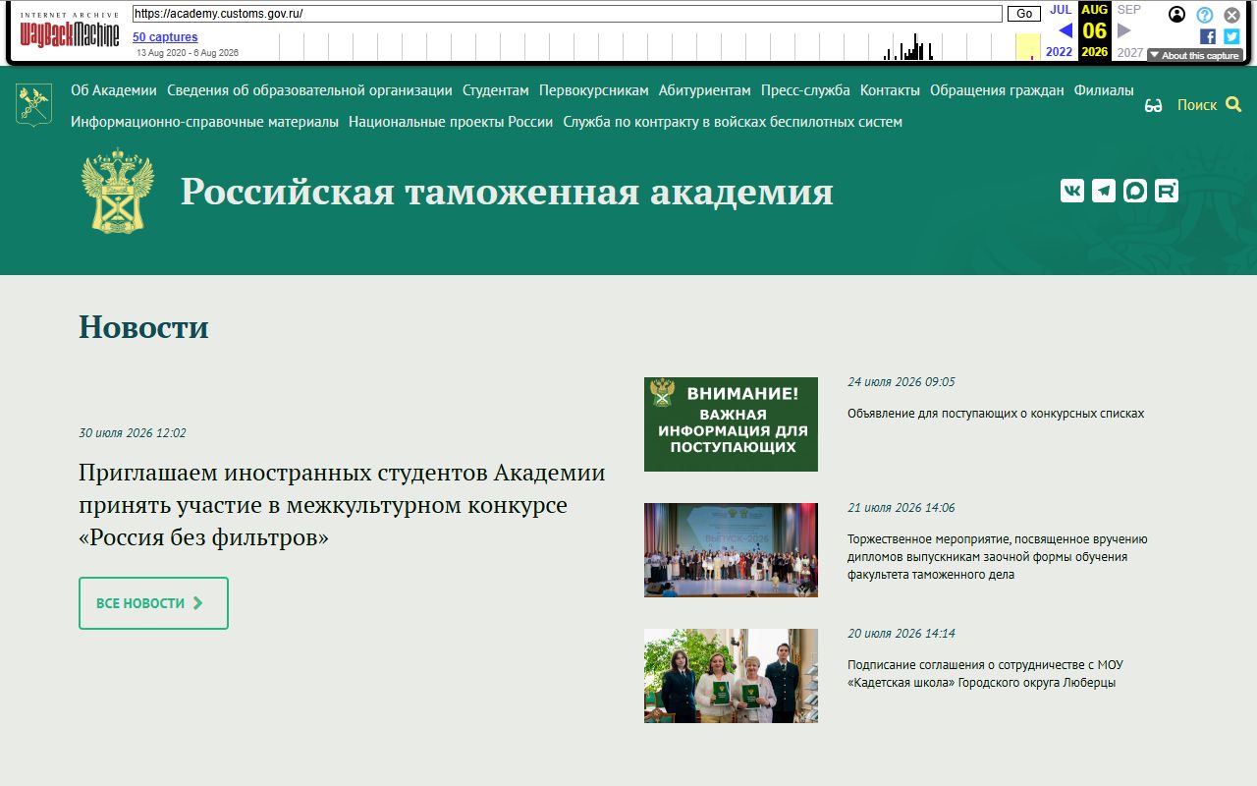Open the 50 captures link
Screen dimensions: 1257x786
point(165,37)
